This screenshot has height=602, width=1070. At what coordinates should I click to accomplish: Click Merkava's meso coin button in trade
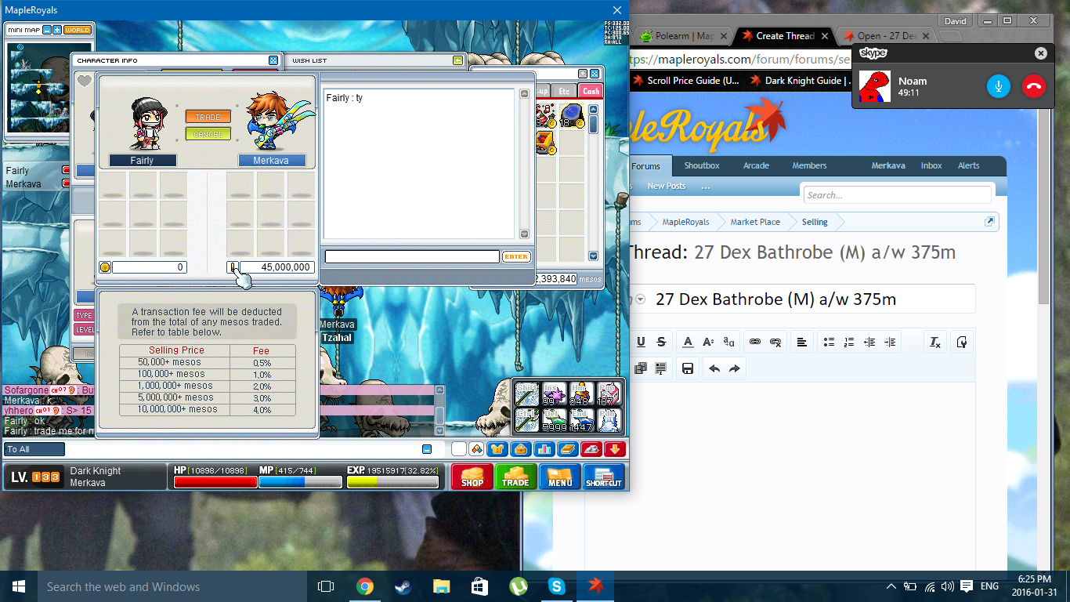(233, 267)
